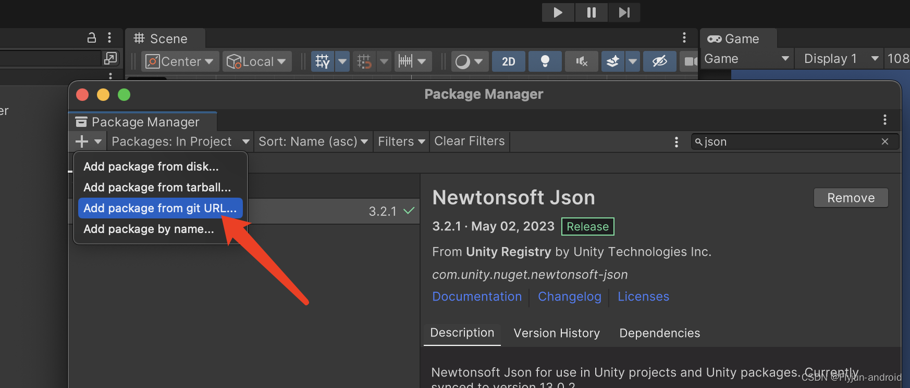Select the package row showing version 3.2.1

tap(334, 211)
